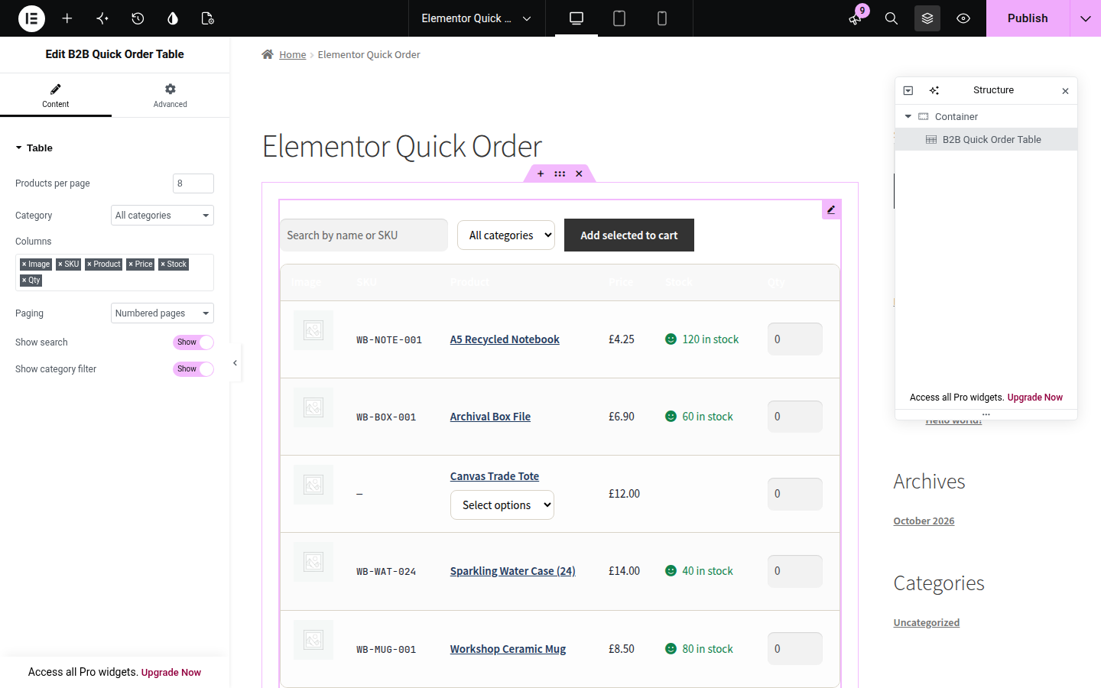Image resolution: width=1101 pixels, height=688 pixels.
Task: Remove the SKU column tag
Action: tap(60, 264)
